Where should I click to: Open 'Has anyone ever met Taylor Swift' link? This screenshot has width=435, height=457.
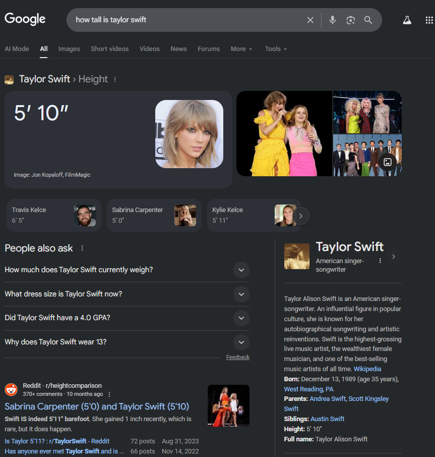point(64,451)
